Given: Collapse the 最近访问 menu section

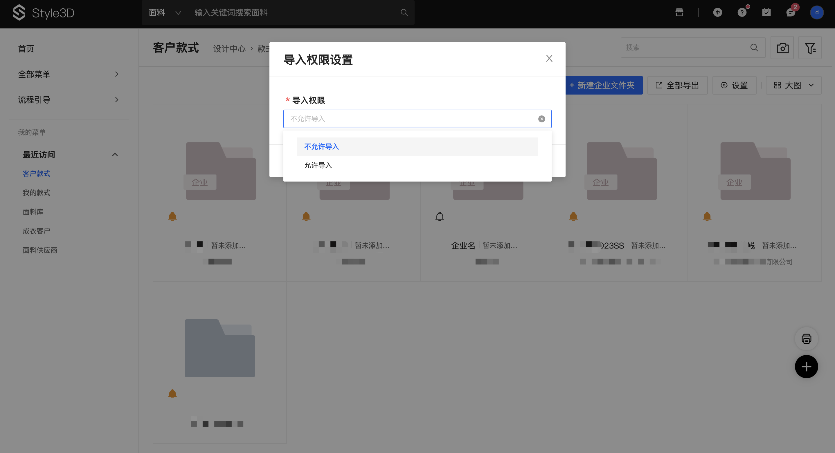Looking at the screenshot, I should pos(115,155).
